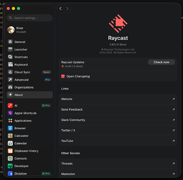183x180 pixels.
Task: Click the large Raycast logo
Action: (x=118, y=23)
